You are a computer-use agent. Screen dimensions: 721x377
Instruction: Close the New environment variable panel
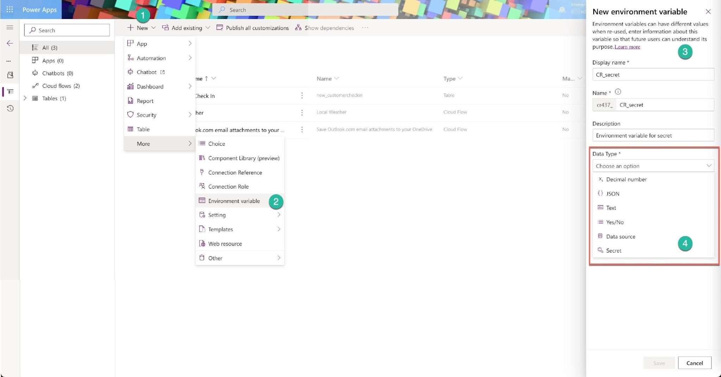coord(708,12)
